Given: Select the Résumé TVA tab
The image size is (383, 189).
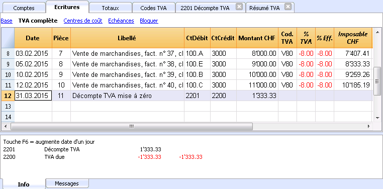Looking at the screenshot, I should 264,8.
